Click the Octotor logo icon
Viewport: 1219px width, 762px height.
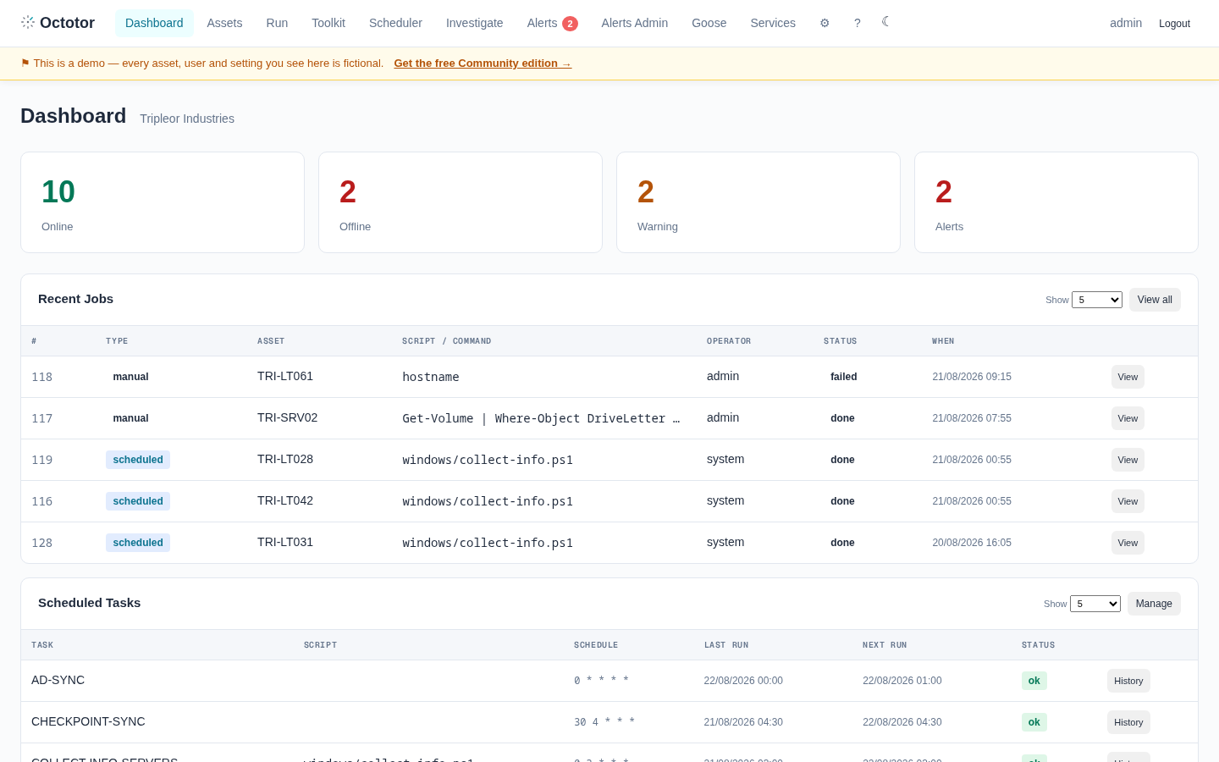pos(28,22)
